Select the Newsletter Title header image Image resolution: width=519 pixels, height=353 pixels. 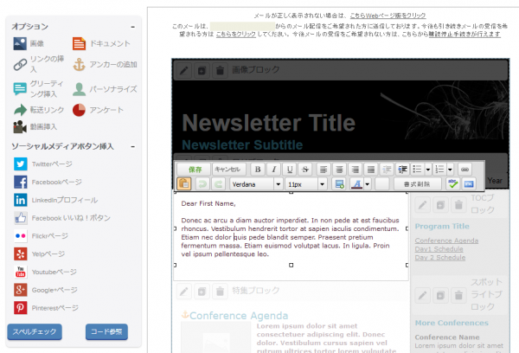click(341, 116)
